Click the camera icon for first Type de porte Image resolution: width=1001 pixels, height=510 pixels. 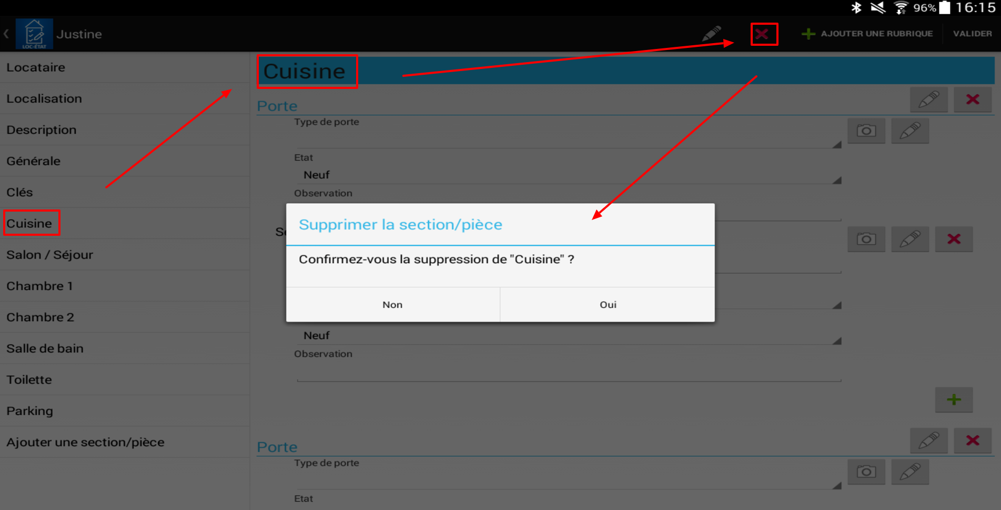pyautogui.click(x=866, y=131)
